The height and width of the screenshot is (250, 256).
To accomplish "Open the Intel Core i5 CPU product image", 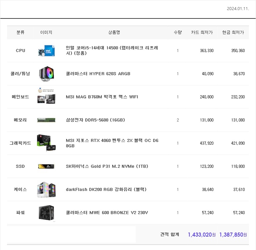I will coord(46,51).
